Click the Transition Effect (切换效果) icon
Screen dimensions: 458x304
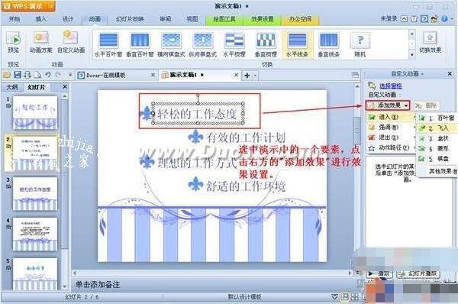click(x=430, y=38)
